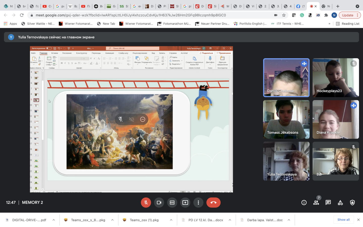This screenshot has height=227, width=363.
Task: Open the Reading List
Action: click(348, 24)
